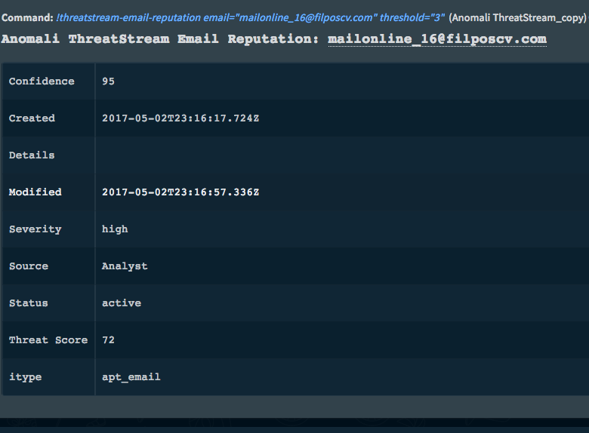This screenshot has height=433, width=589.
Task: Click the Anomali ThreatStream_copy instance label
Action: pos(517,17)
